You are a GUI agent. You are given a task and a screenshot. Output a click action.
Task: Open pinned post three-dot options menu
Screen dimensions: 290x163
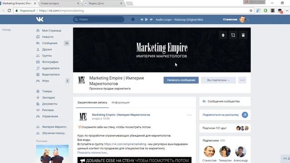coord(189,115)
